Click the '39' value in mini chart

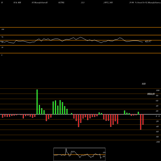104,153
